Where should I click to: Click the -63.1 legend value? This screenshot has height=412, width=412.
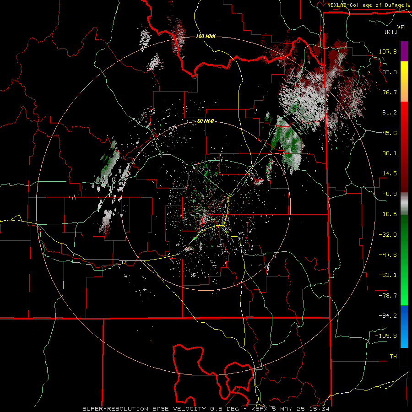click(x=388, y=275)
